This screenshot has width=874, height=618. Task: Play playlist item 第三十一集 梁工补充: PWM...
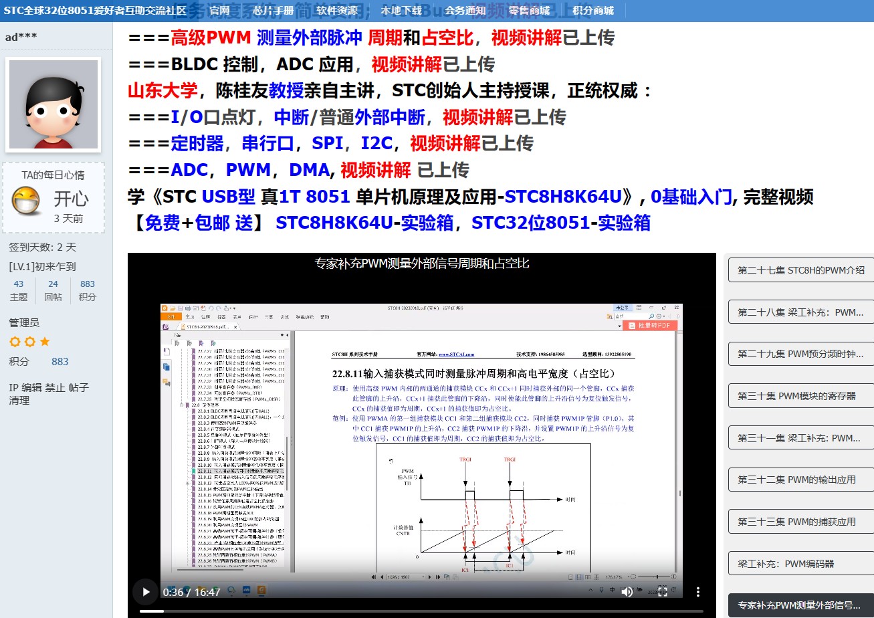801,437
